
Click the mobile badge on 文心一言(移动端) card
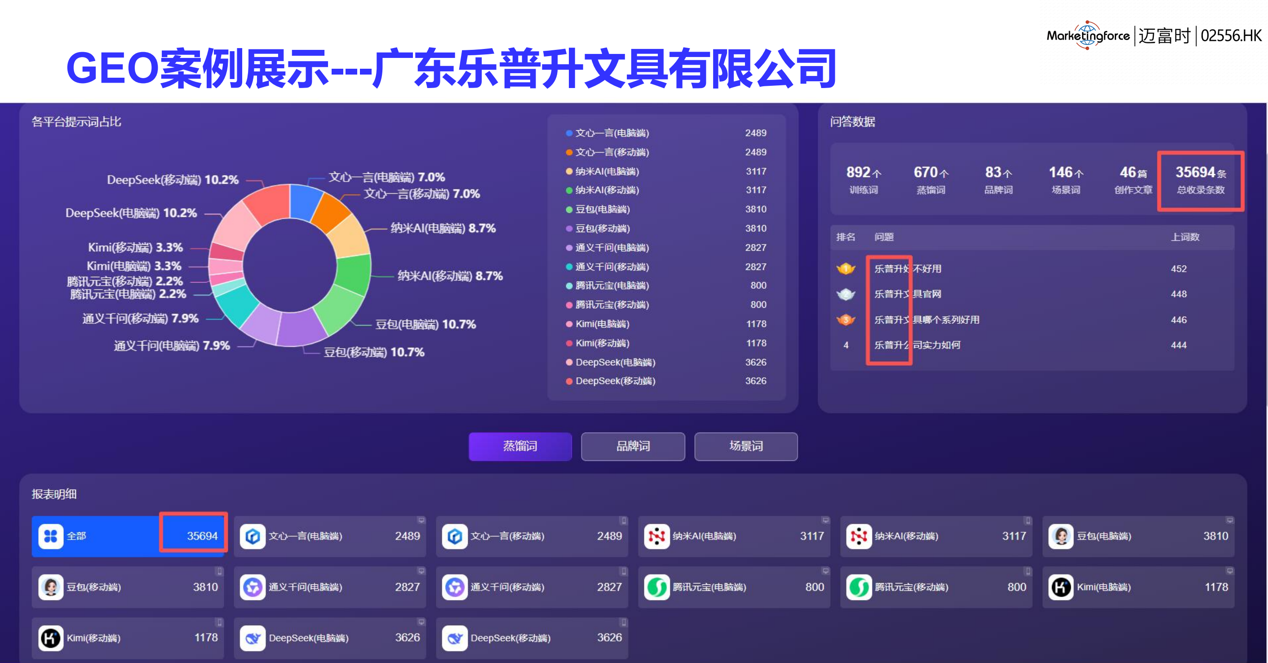tap(624, 520)
